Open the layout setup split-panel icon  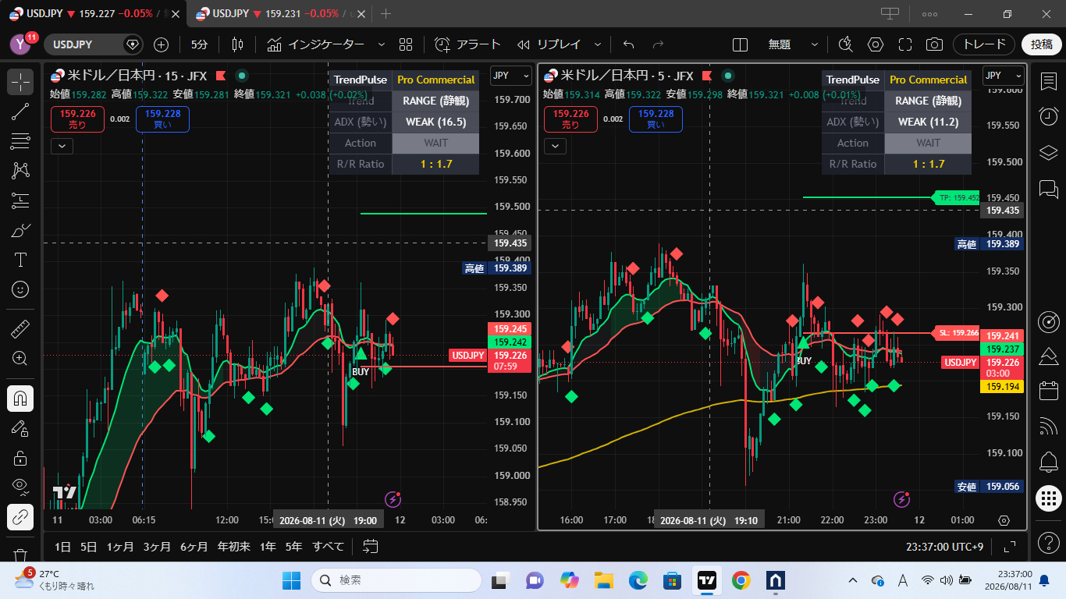coord(741,44)
